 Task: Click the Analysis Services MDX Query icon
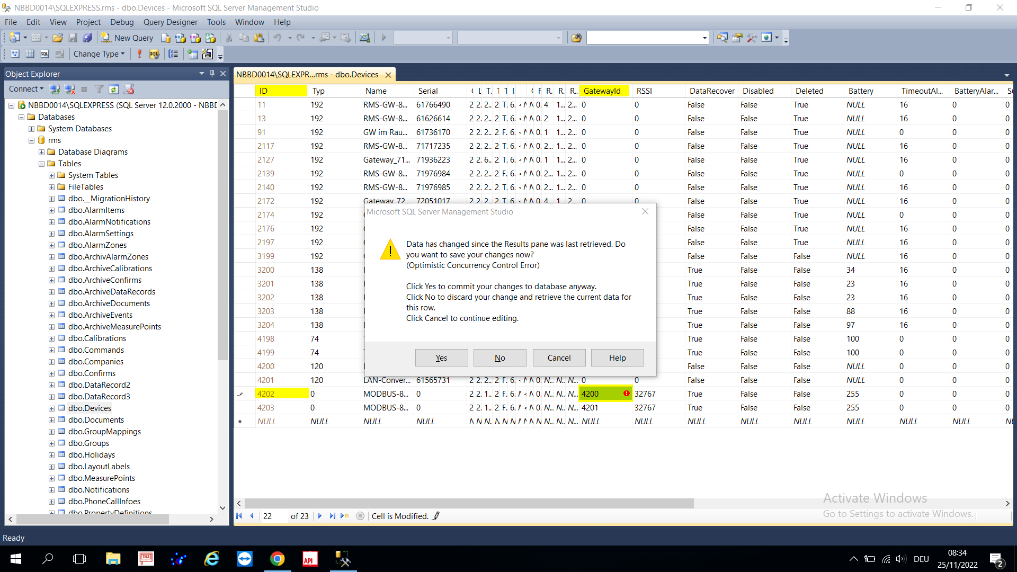(x=181, y=38)
